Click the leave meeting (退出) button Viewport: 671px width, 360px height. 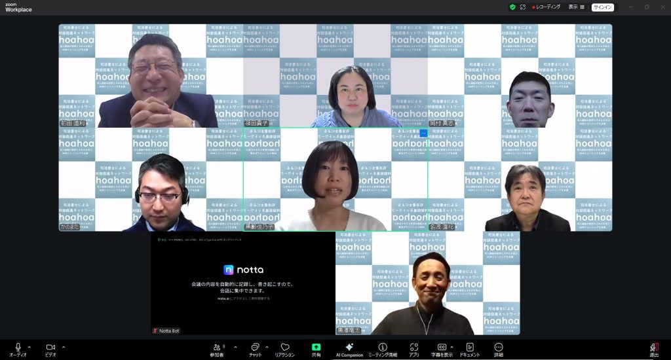point(653,348)
